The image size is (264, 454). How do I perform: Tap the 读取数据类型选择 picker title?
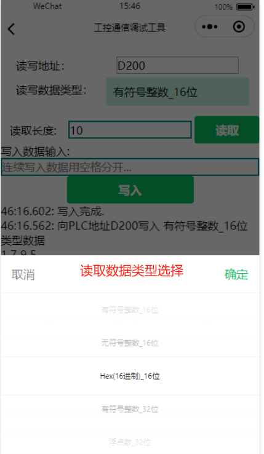coord(132,271)
